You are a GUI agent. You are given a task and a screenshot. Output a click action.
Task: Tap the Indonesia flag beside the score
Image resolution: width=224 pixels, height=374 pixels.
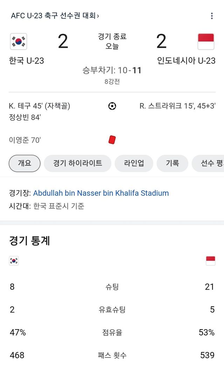[206, 42]
